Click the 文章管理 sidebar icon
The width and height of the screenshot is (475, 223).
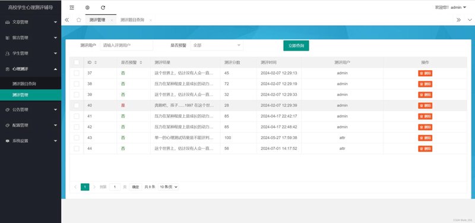8,22
